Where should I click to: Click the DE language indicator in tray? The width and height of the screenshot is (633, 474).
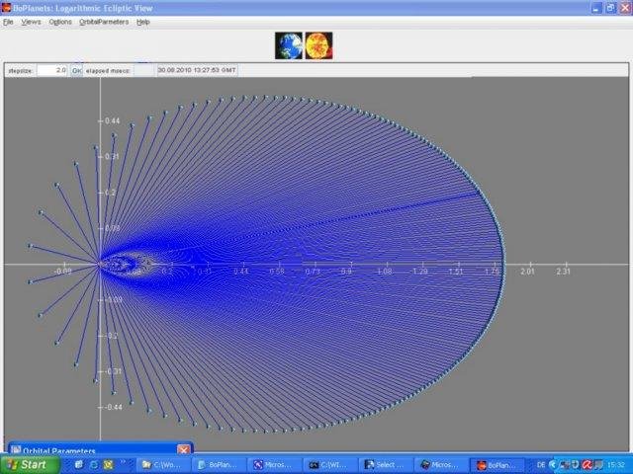coord(541,464)
